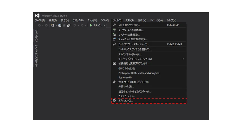Click the Options gear icon in menu
242x138 pixels.
coord(114,101)
